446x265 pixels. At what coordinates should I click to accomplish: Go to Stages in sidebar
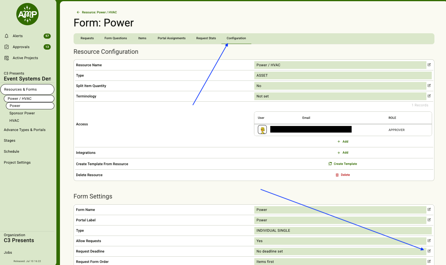(x=9, y=141)
